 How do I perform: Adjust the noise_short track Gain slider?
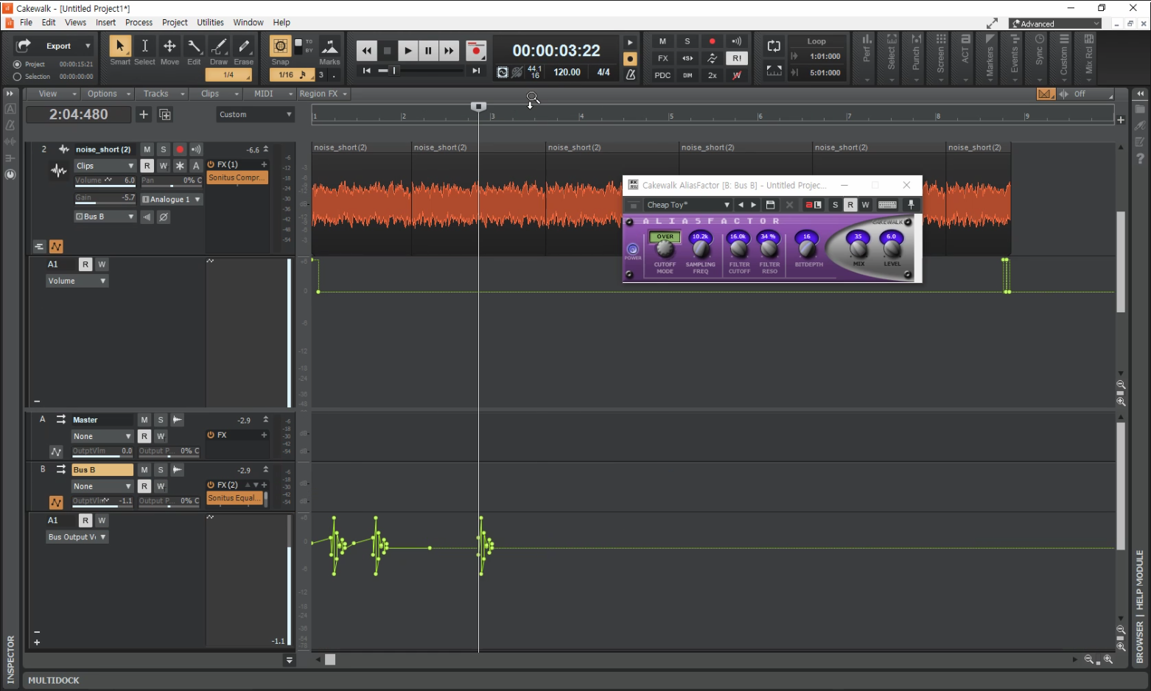(x=105, y=198)
